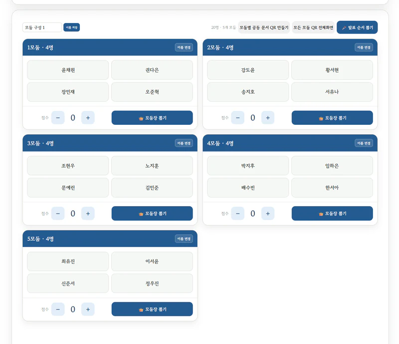Pick a leader for 2모둠 (crown button)
This screenshot has height=344, width=399.
[332, 118]
